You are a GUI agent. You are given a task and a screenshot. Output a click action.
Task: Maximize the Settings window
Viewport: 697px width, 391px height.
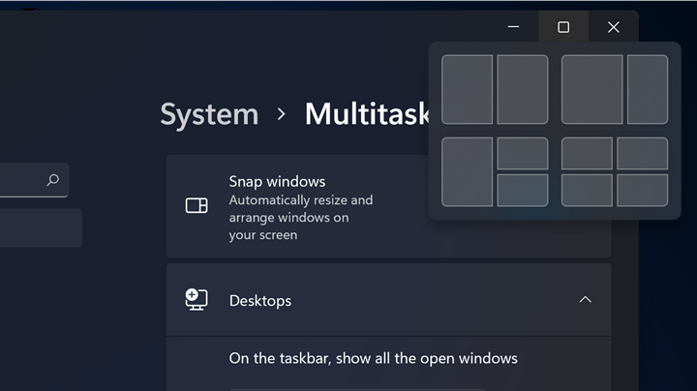[x=563, y=27]
